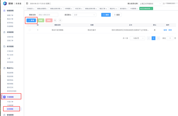Click the 采购管理 sidebar group icon
This screenshot has height=116, width=178.
[4, 32]
